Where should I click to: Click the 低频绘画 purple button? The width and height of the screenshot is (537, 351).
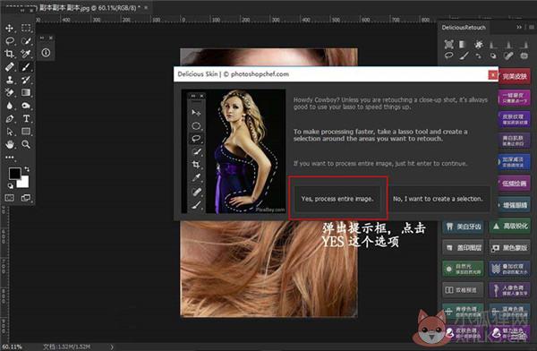point(514,184)
